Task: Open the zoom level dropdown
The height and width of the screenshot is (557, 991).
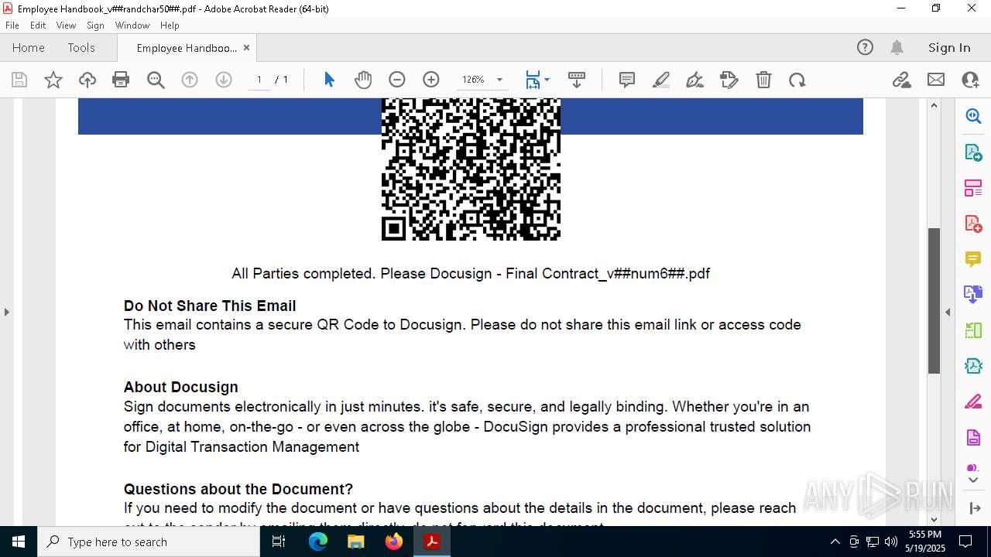Action: tap(499, 80)
